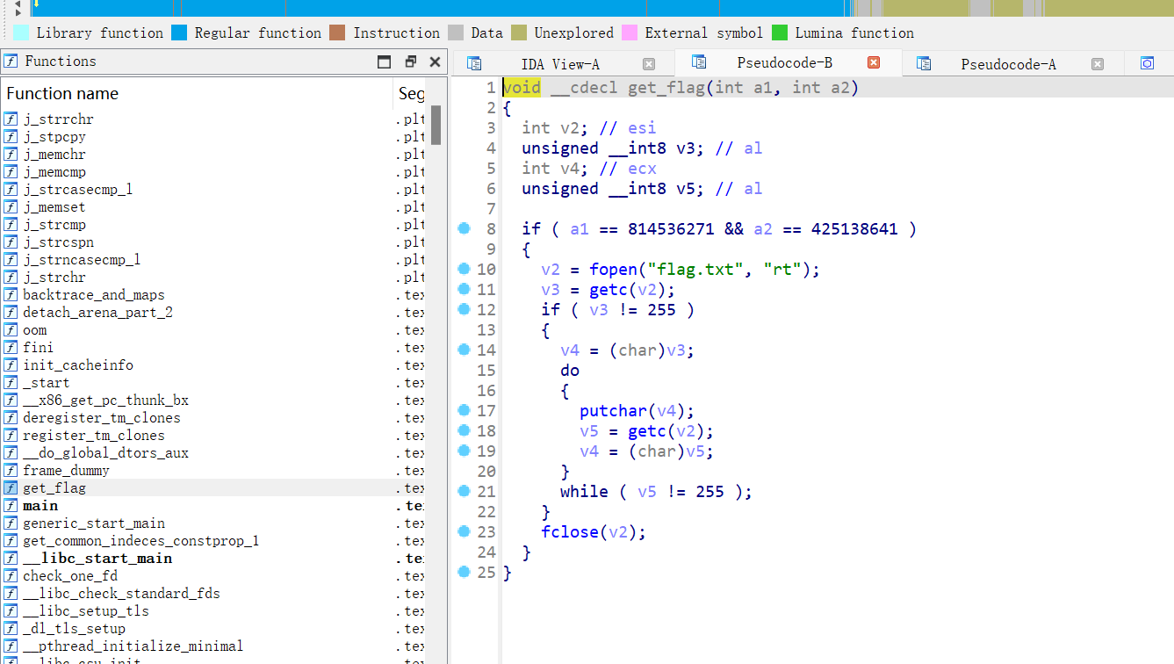This screenshot has width=1174, height=664.
Task: Toggle breakpoint dot on line 11
Action: [x=464, y=289]
